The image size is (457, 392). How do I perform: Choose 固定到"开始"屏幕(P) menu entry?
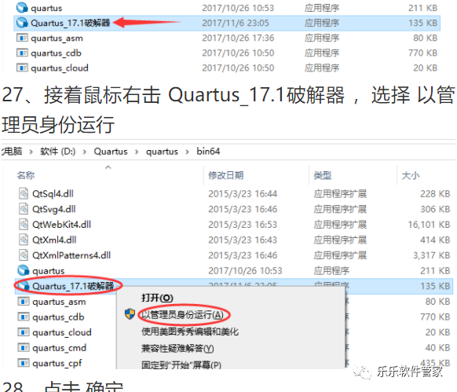coord(181,365)
